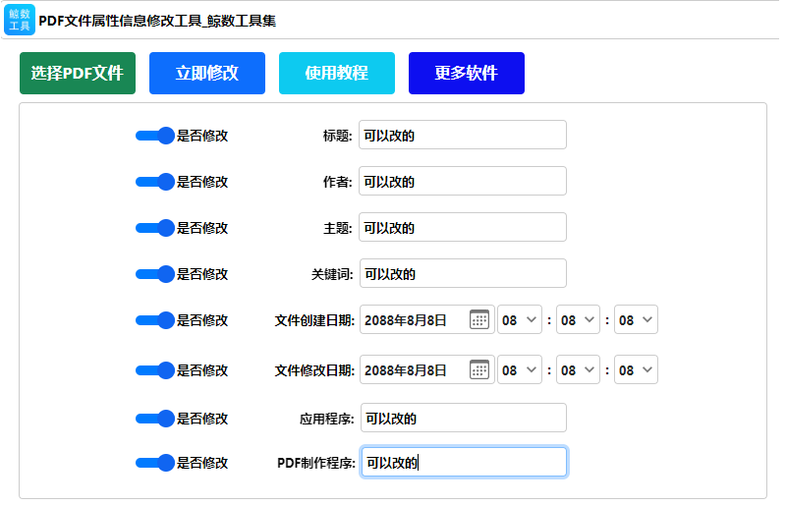This screenshot has height=506, width=786.
Task: Open minute dropdown for 文件创建日期
Action: [578, 319]
